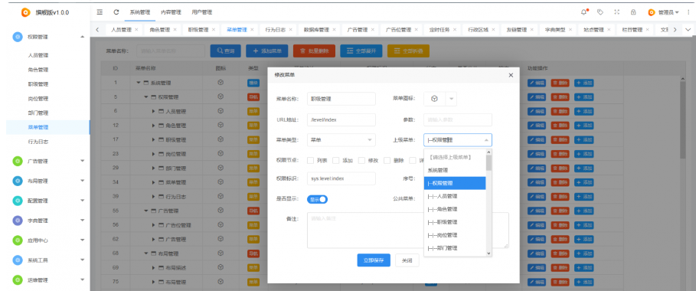The image size is (696, 291).
Task: Open the page tabs chevron dropdown
Action: point(688,29)
